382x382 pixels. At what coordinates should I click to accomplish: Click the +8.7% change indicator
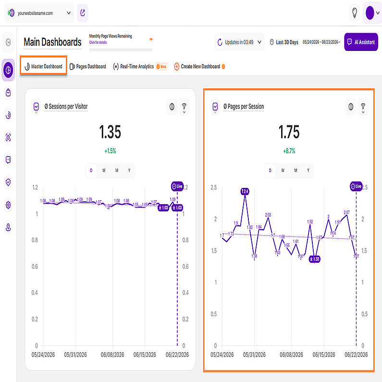coord(289,151)
